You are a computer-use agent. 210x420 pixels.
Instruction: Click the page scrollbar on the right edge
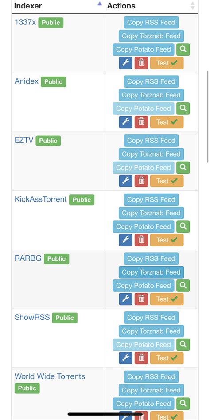[208, 117]
